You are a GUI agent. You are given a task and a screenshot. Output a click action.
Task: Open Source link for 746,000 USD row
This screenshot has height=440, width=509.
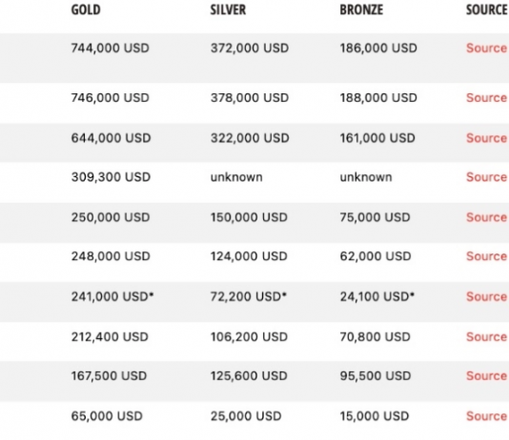coord(486,98)
